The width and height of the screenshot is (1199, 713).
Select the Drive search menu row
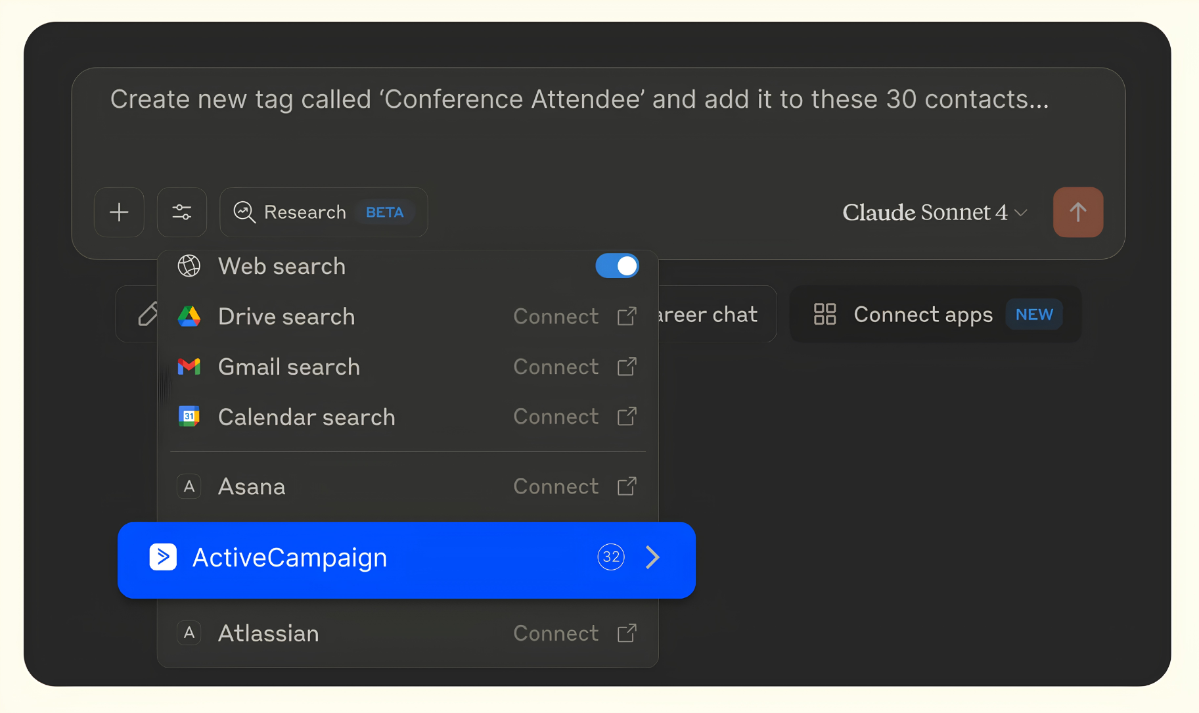407,316
